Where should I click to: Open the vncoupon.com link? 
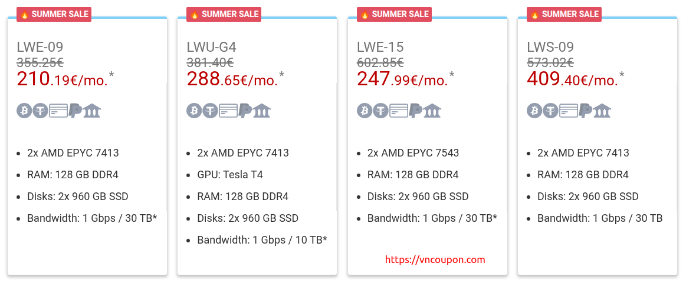click(435, 260)
